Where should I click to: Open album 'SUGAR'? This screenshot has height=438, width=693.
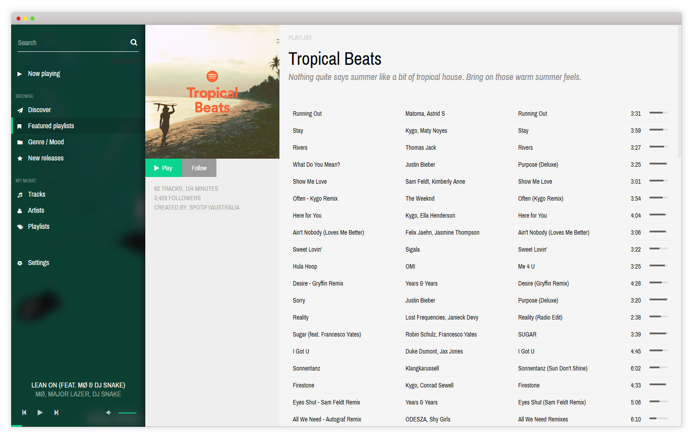pos(527,334)
